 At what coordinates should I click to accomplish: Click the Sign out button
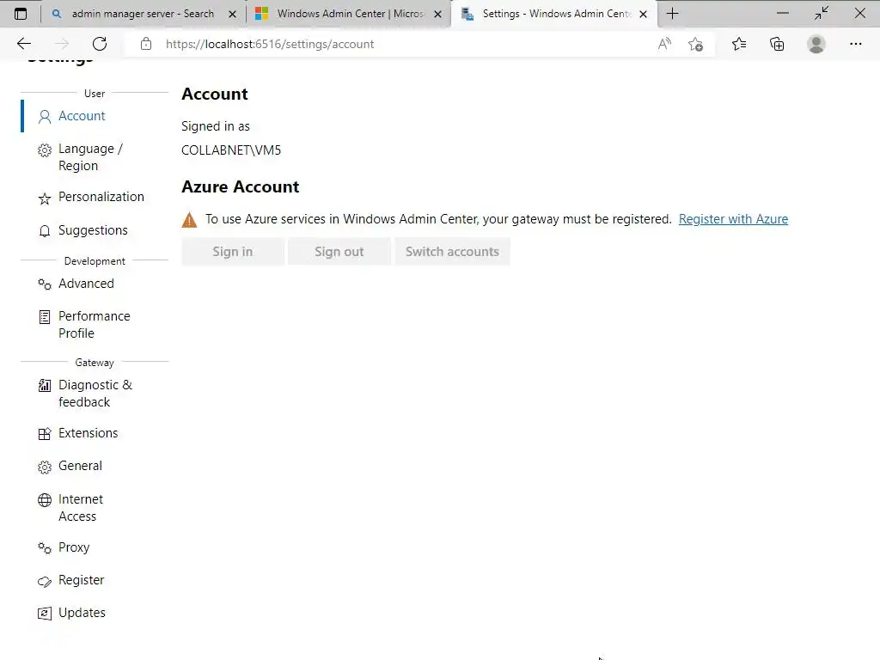coord(339,252)
